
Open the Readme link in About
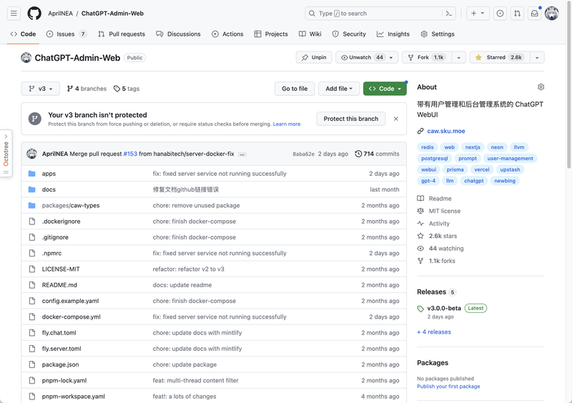coord(440,199)
